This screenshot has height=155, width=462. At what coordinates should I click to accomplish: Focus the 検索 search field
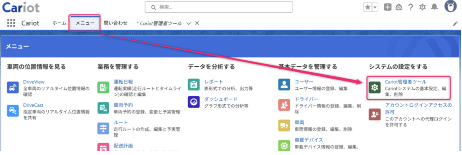[219, 7]
